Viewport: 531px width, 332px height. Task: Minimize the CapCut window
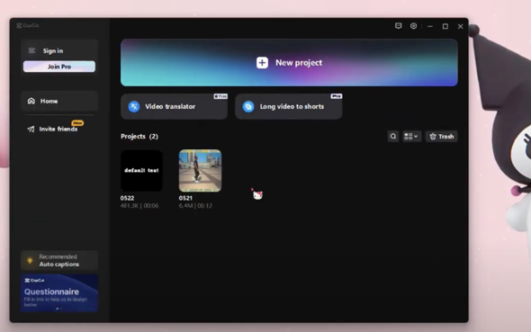430,26
